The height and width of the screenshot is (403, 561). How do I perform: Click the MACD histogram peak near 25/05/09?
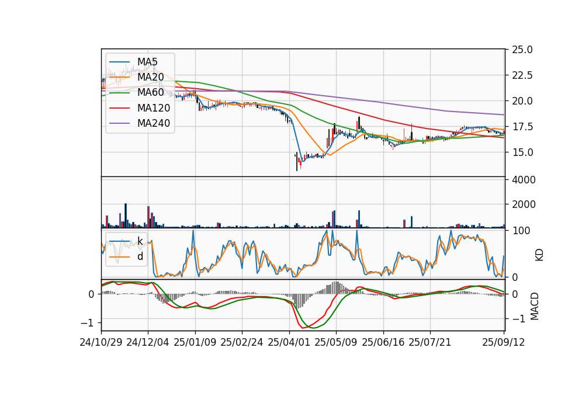[x=335, y=288]
